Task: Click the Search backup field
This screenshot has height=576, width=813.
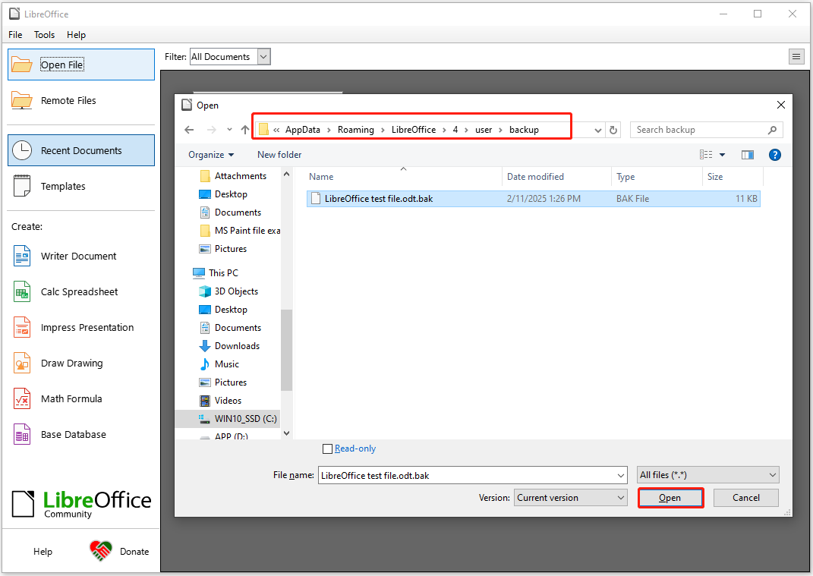Action: click(698, 130)
